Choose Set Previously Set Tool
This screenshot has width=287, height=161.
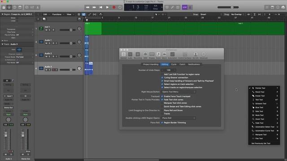(x=264, y=143)
